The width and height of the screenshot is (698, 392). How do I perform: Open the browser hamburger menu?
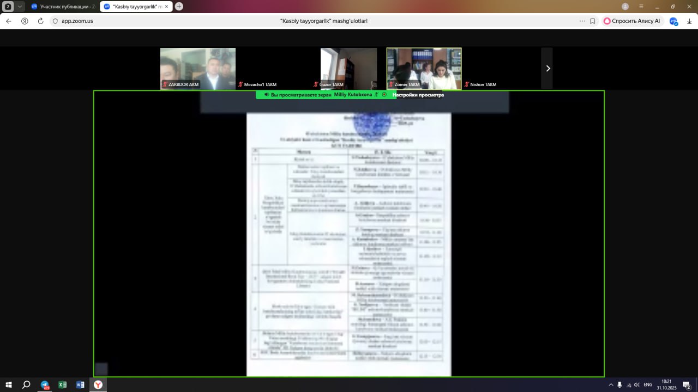point(641,7)
